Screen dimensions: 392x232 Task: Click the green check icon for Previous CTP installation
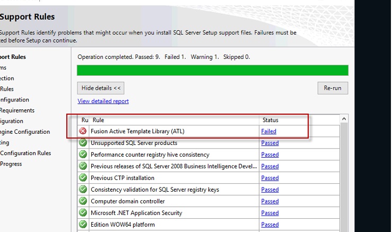pos(83,178)
